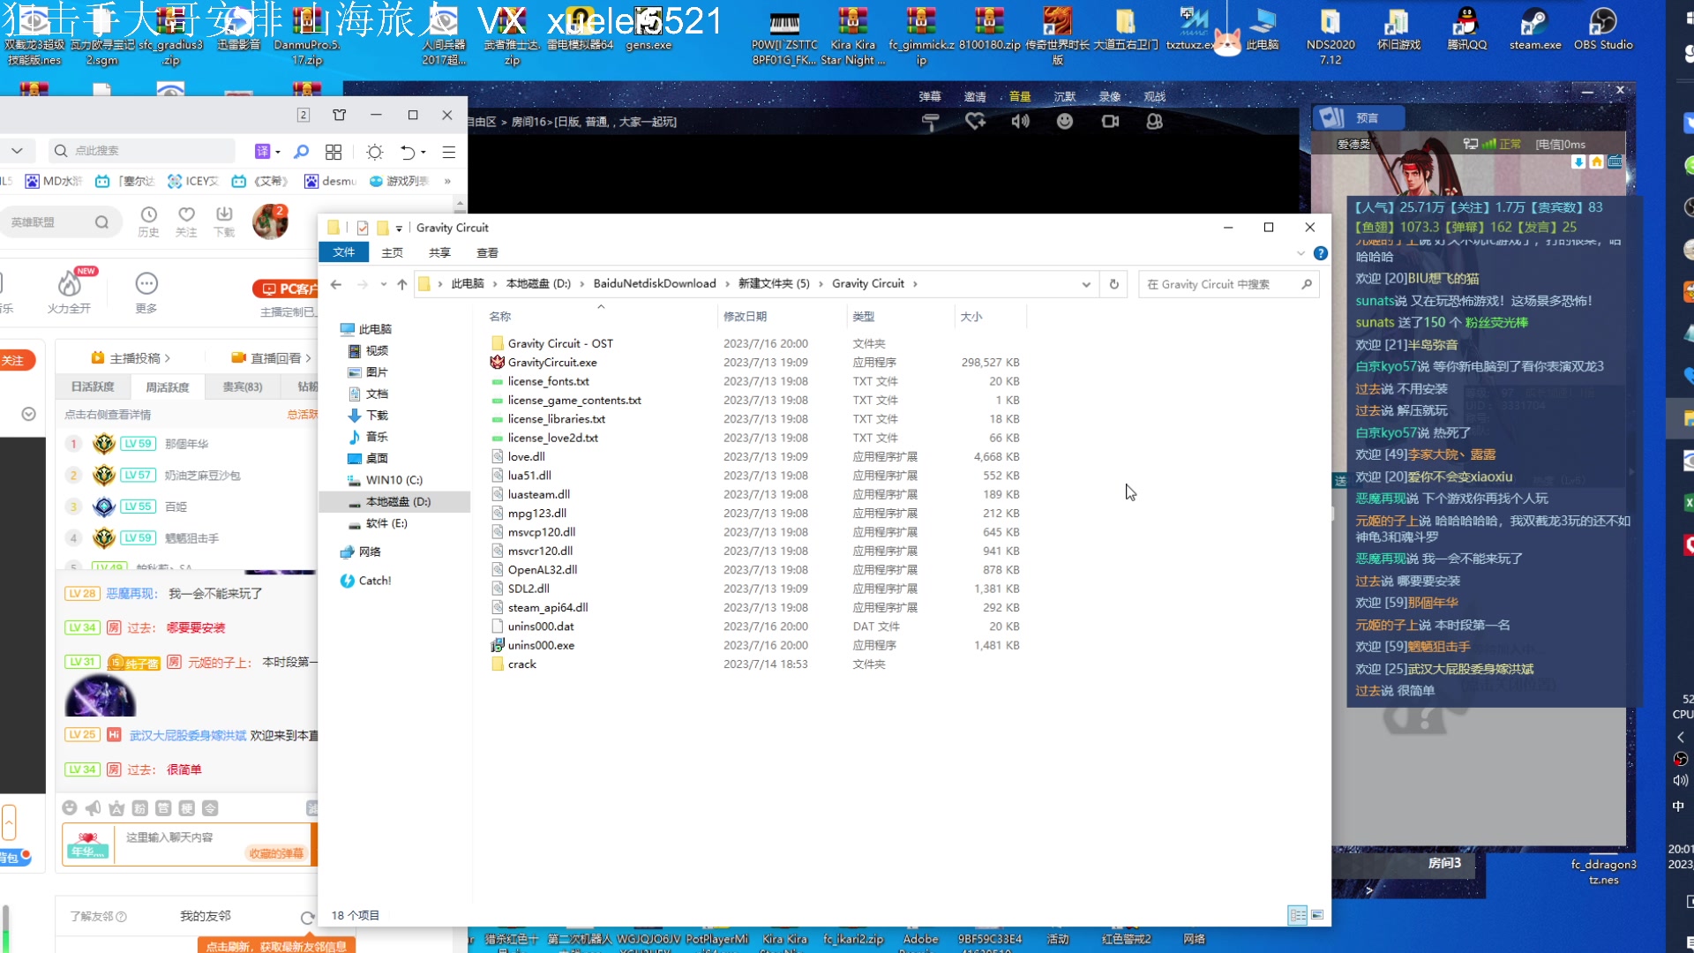Open the 查看 ribbon tab

pyautogui.click(x=487, y=253)
